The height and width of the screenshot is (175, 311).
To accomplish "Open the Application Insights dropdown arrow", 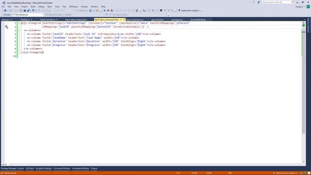I will click(200, 11).
